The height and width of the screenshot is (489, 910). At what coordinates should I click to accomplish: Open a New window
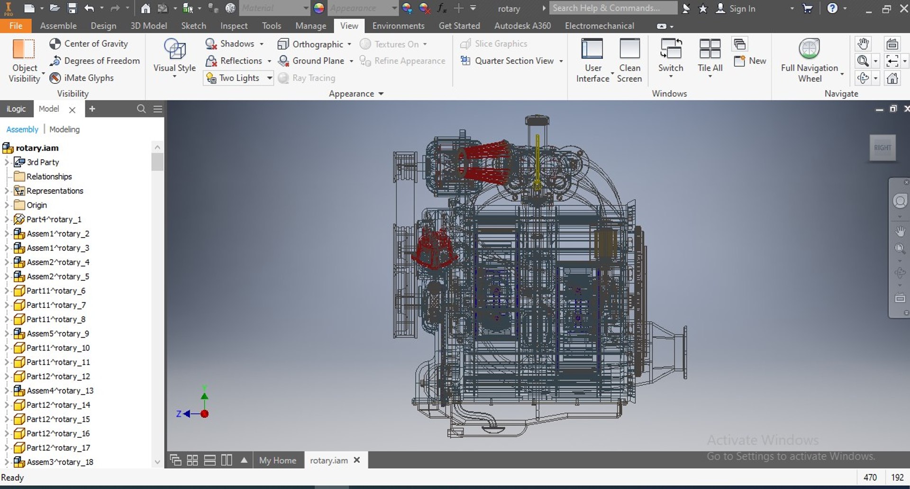point(750,61)
